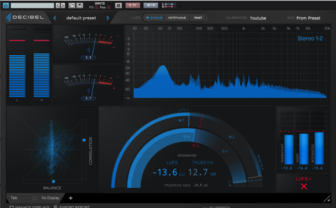Image resolution: width=336 pixels, height=208 pixels.
Task: Click the Momentary loudness bar
Action: click(x=289, y=150)
